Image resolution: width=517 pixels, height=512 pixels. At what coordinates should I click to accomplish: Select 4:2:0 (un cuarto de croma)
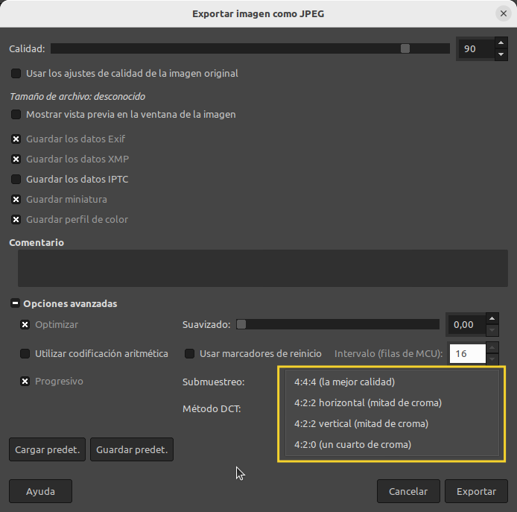352,444
